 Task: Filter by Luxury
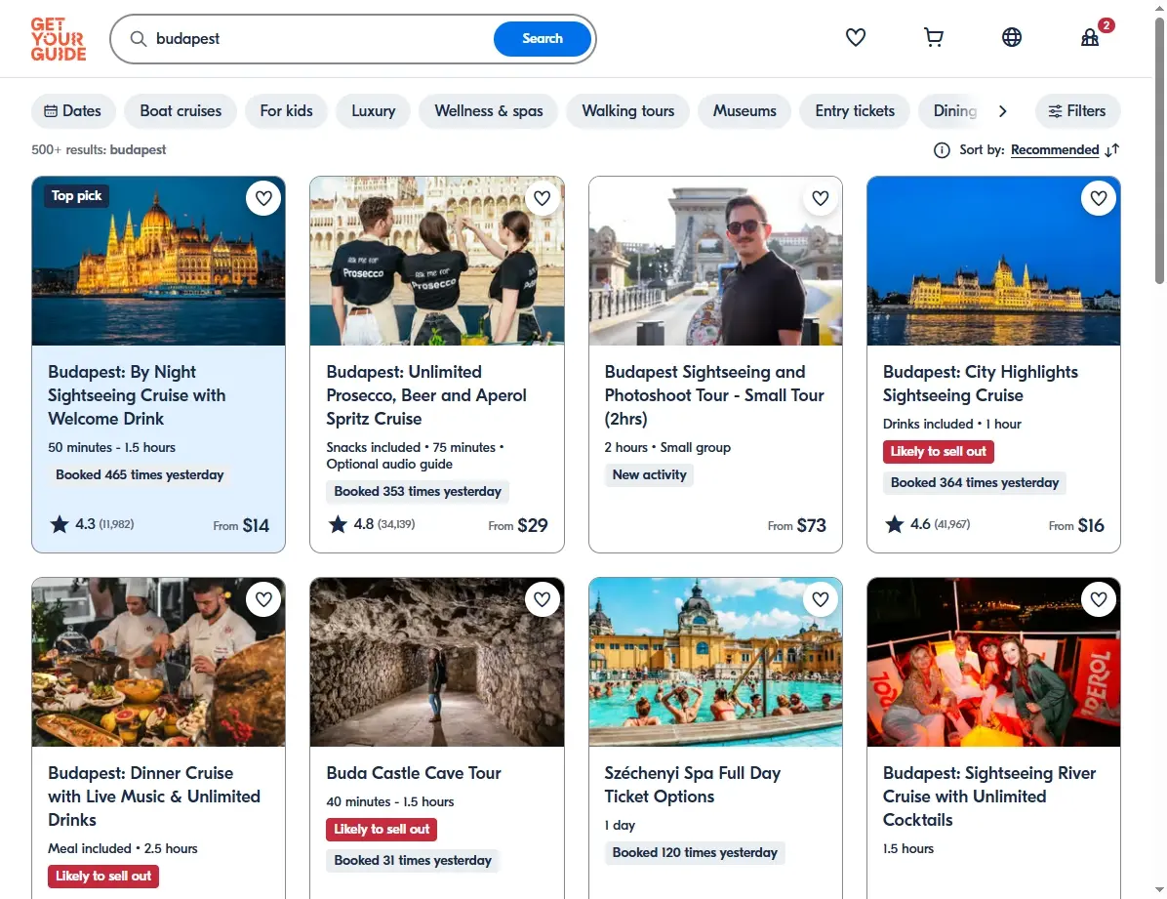click(373, 111)
